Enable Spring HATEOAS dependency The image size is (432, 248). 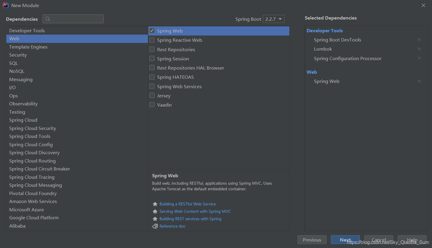tap(152, 77)
